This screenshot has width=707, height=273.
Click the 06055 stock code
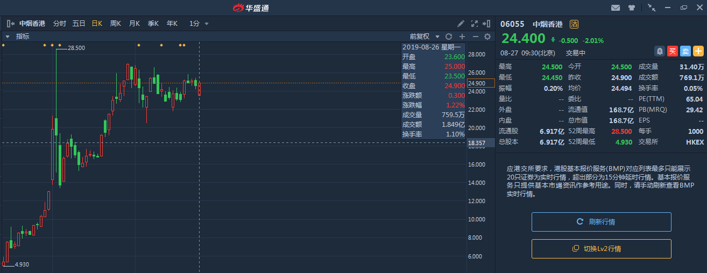tap(512, 24)
